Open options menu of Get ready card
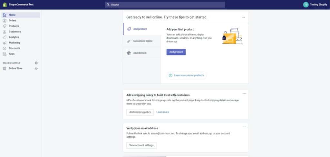The width and height of the screenshot is (330, 157). pos(243,17)
